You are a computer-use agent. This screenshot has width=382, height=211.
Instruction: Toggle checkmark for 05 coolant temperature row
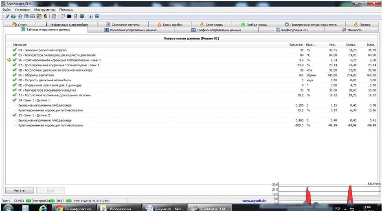[15, 55]
